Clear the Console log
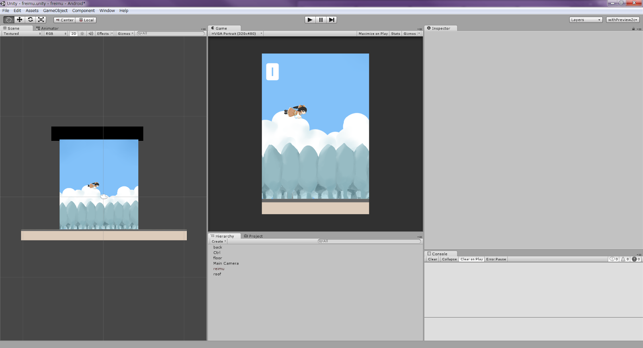The image size is (643, 348). pos(432,259)
